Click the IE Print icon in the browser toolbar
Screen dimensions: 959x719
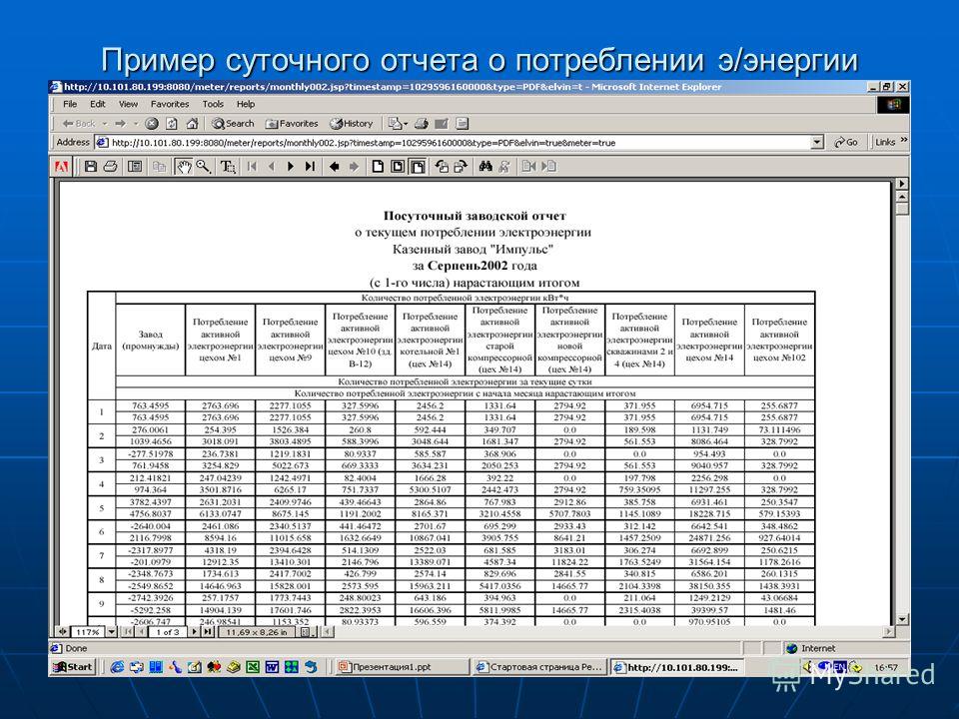pos(421,124)
